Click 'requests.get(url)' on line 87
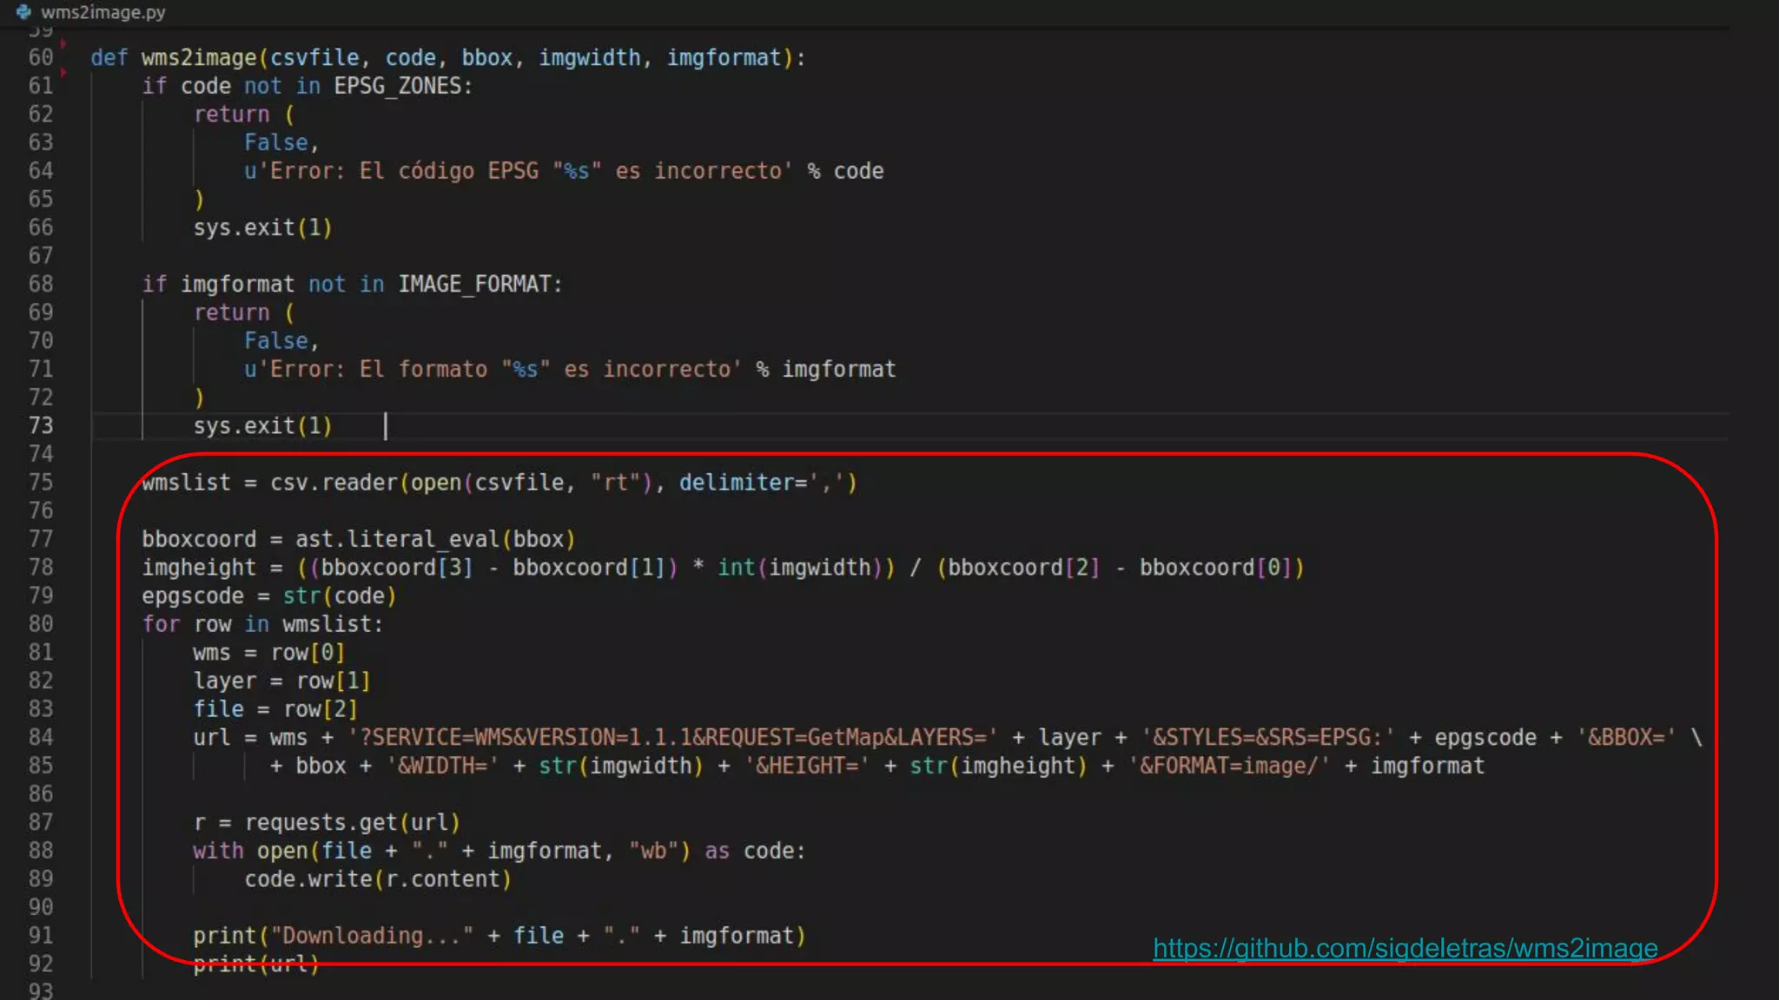Image resolution: width=1779 pixels, height=1000 pixels. (x=352, y=822)
